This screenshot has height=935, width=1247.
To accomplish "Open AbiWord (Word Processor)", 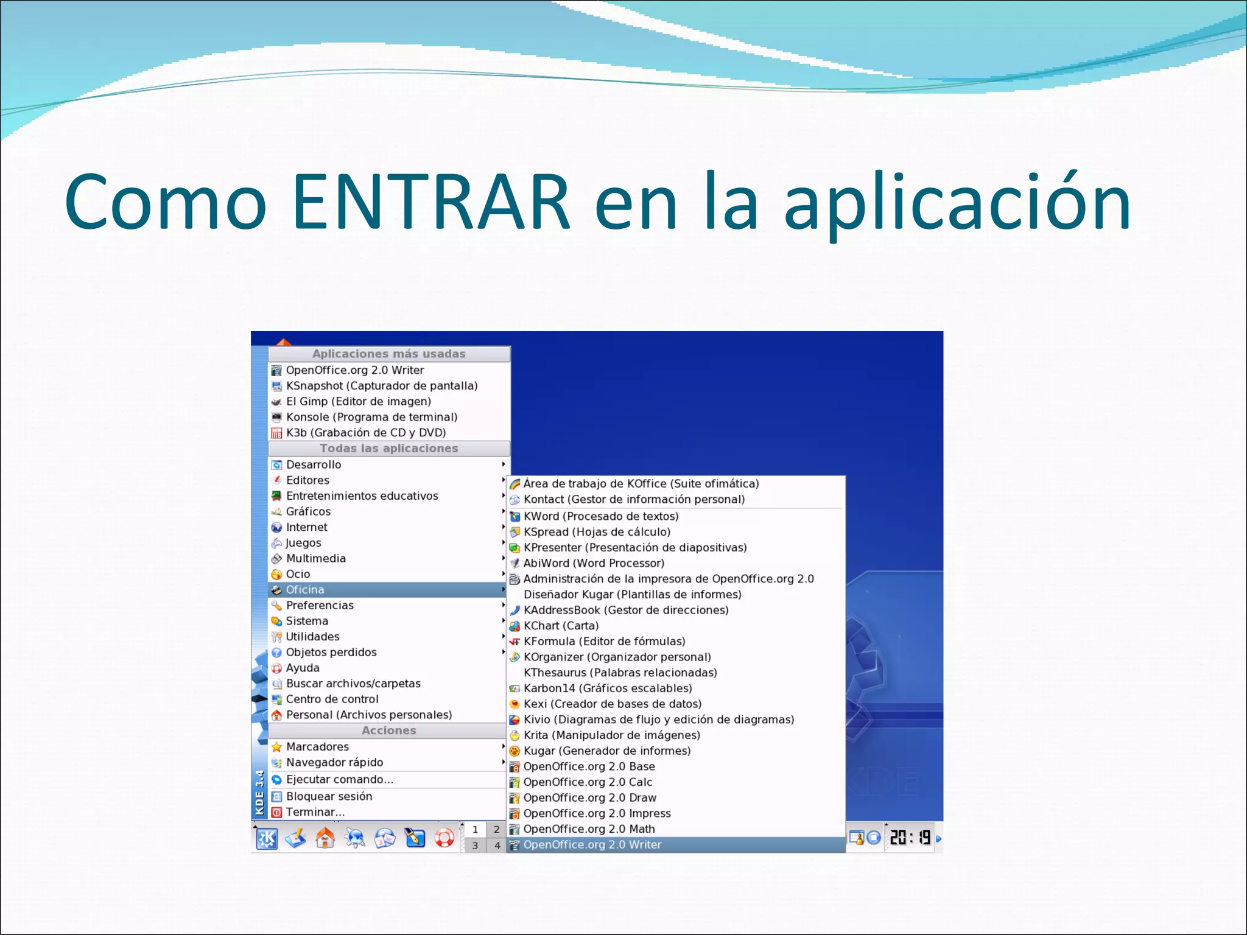I will [676, 563].
